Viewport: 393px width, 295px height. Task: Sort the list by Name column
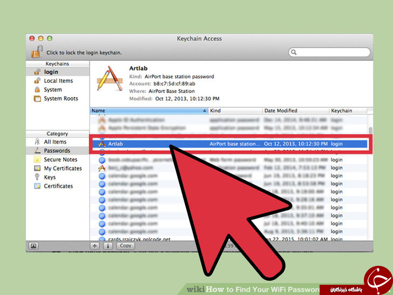[x=149, y=111]
